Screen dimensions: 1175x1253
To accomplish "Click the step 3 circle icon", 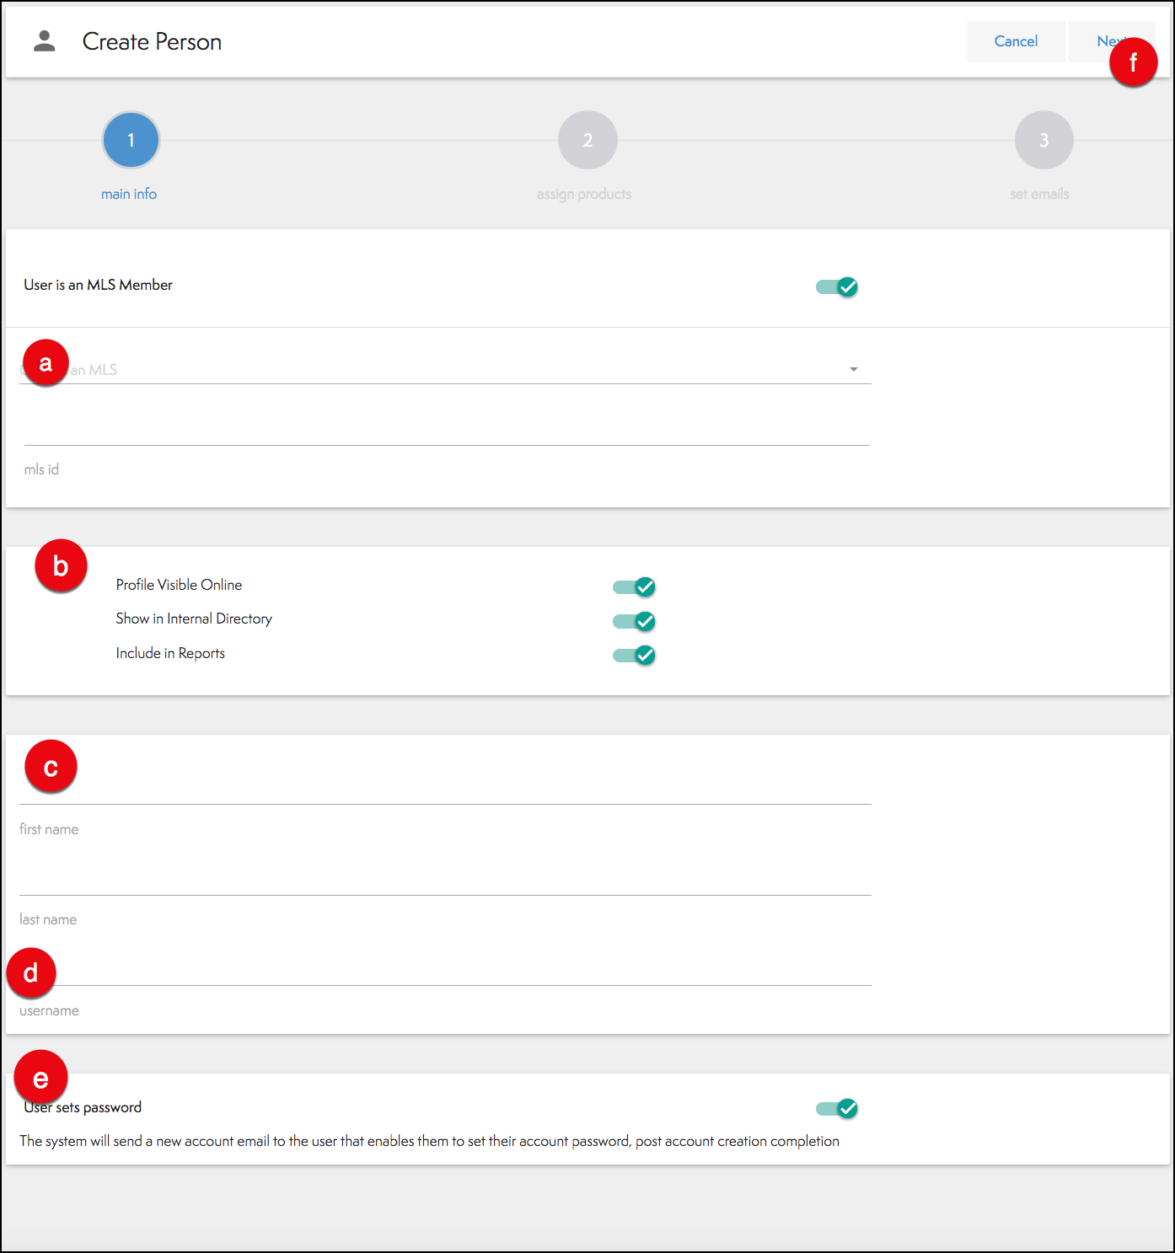I will point(1044,140).
